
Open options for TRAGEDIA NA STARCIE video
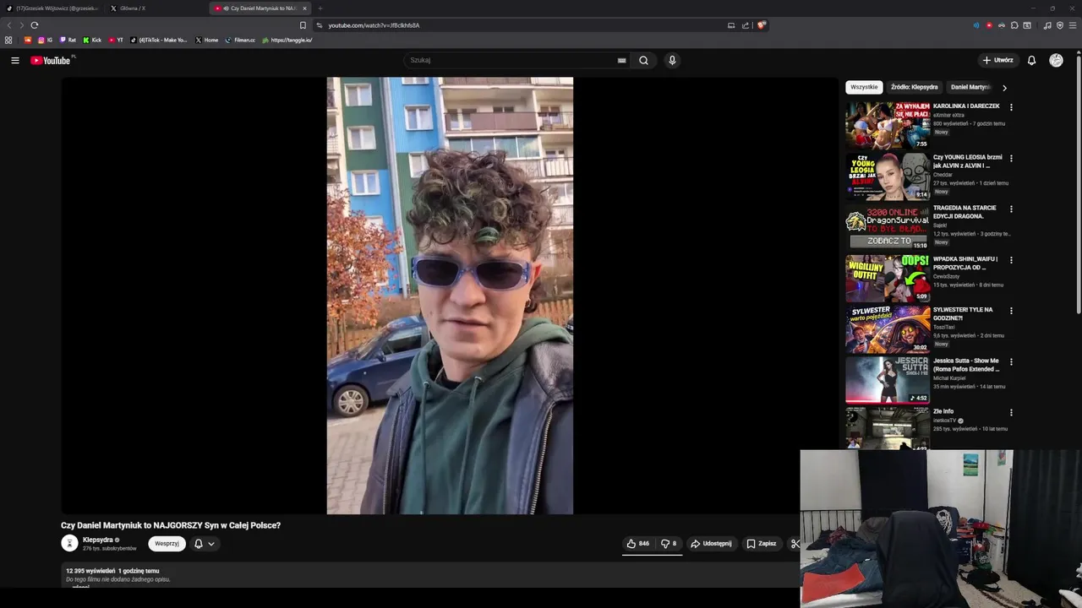point(1011,209)
